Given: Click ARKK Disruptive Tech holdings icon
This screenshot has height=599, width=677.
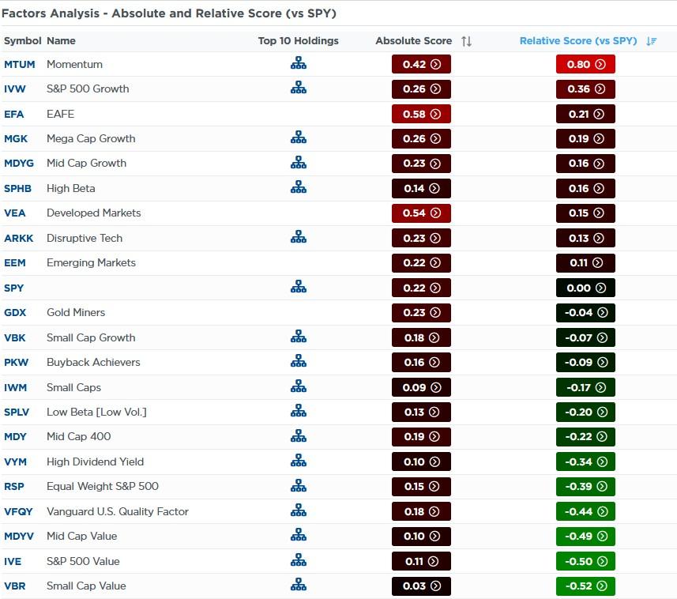Looking at the screenshot, I should [298, 237].
